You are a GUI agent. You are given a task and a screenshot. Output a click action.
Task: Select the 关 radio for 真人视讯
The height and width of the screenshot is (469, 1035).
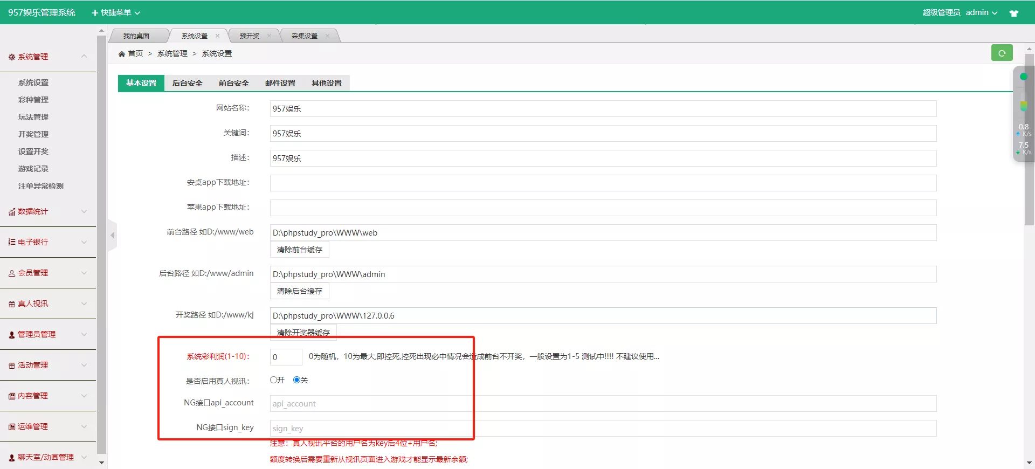coord(296,380)
